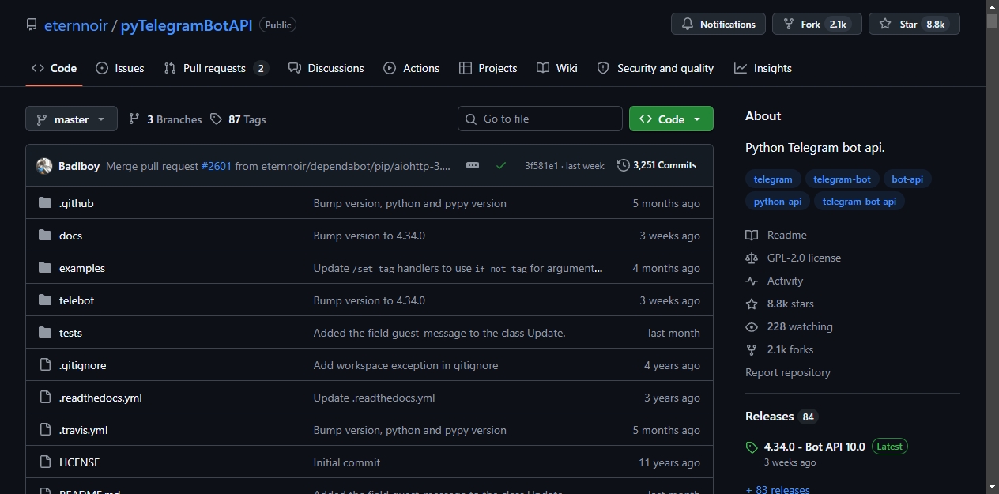Open the Discussions tab
Screen dimensions: 999x494
(x=326, y=68)
